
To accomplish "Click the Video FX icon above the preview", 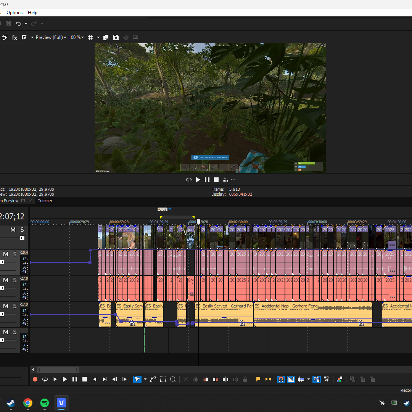I will click(x=14, y=37).
